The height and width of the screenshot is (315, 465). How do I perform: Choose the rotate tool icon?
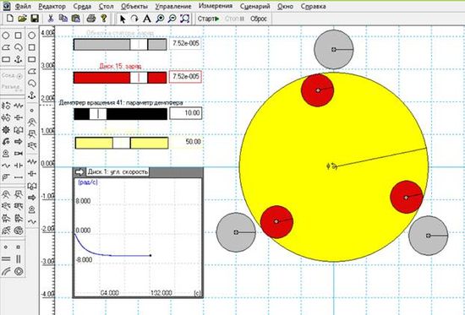point(134,19)
